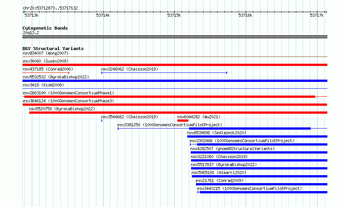Click the thick blue esv3381250 segment

point(250,129)
